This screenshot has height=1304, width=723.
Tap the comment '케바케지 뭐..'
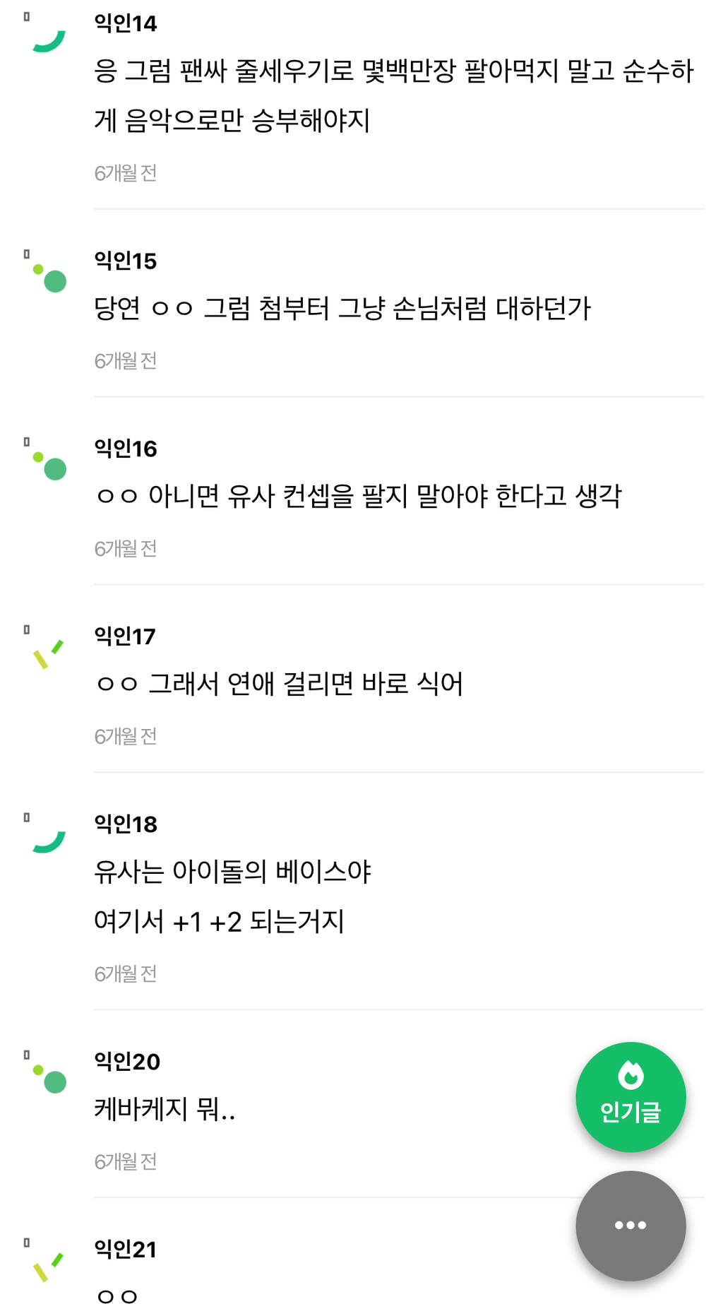165,1109
